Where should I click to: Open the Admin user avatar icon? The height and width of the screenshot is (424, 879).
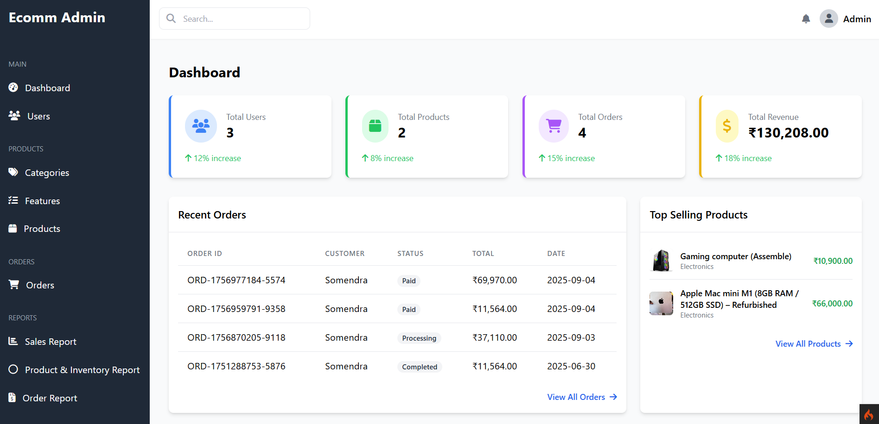point(828,19)
